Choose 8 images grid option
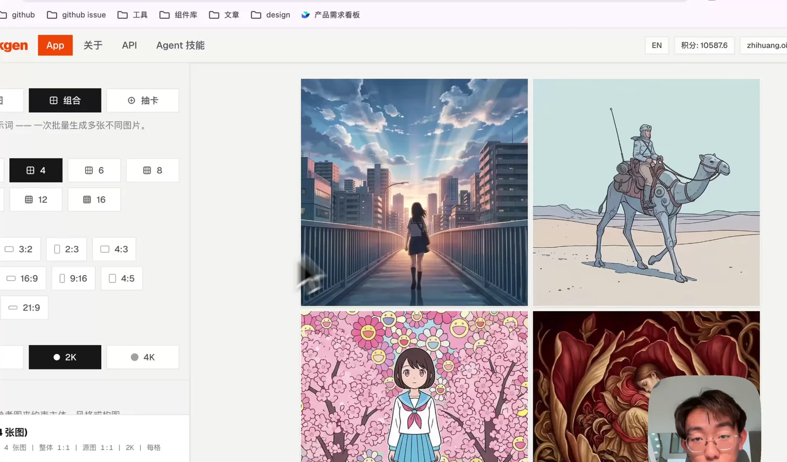The width and height of the screenshot is (787, 462). click(x=152, y=170)
